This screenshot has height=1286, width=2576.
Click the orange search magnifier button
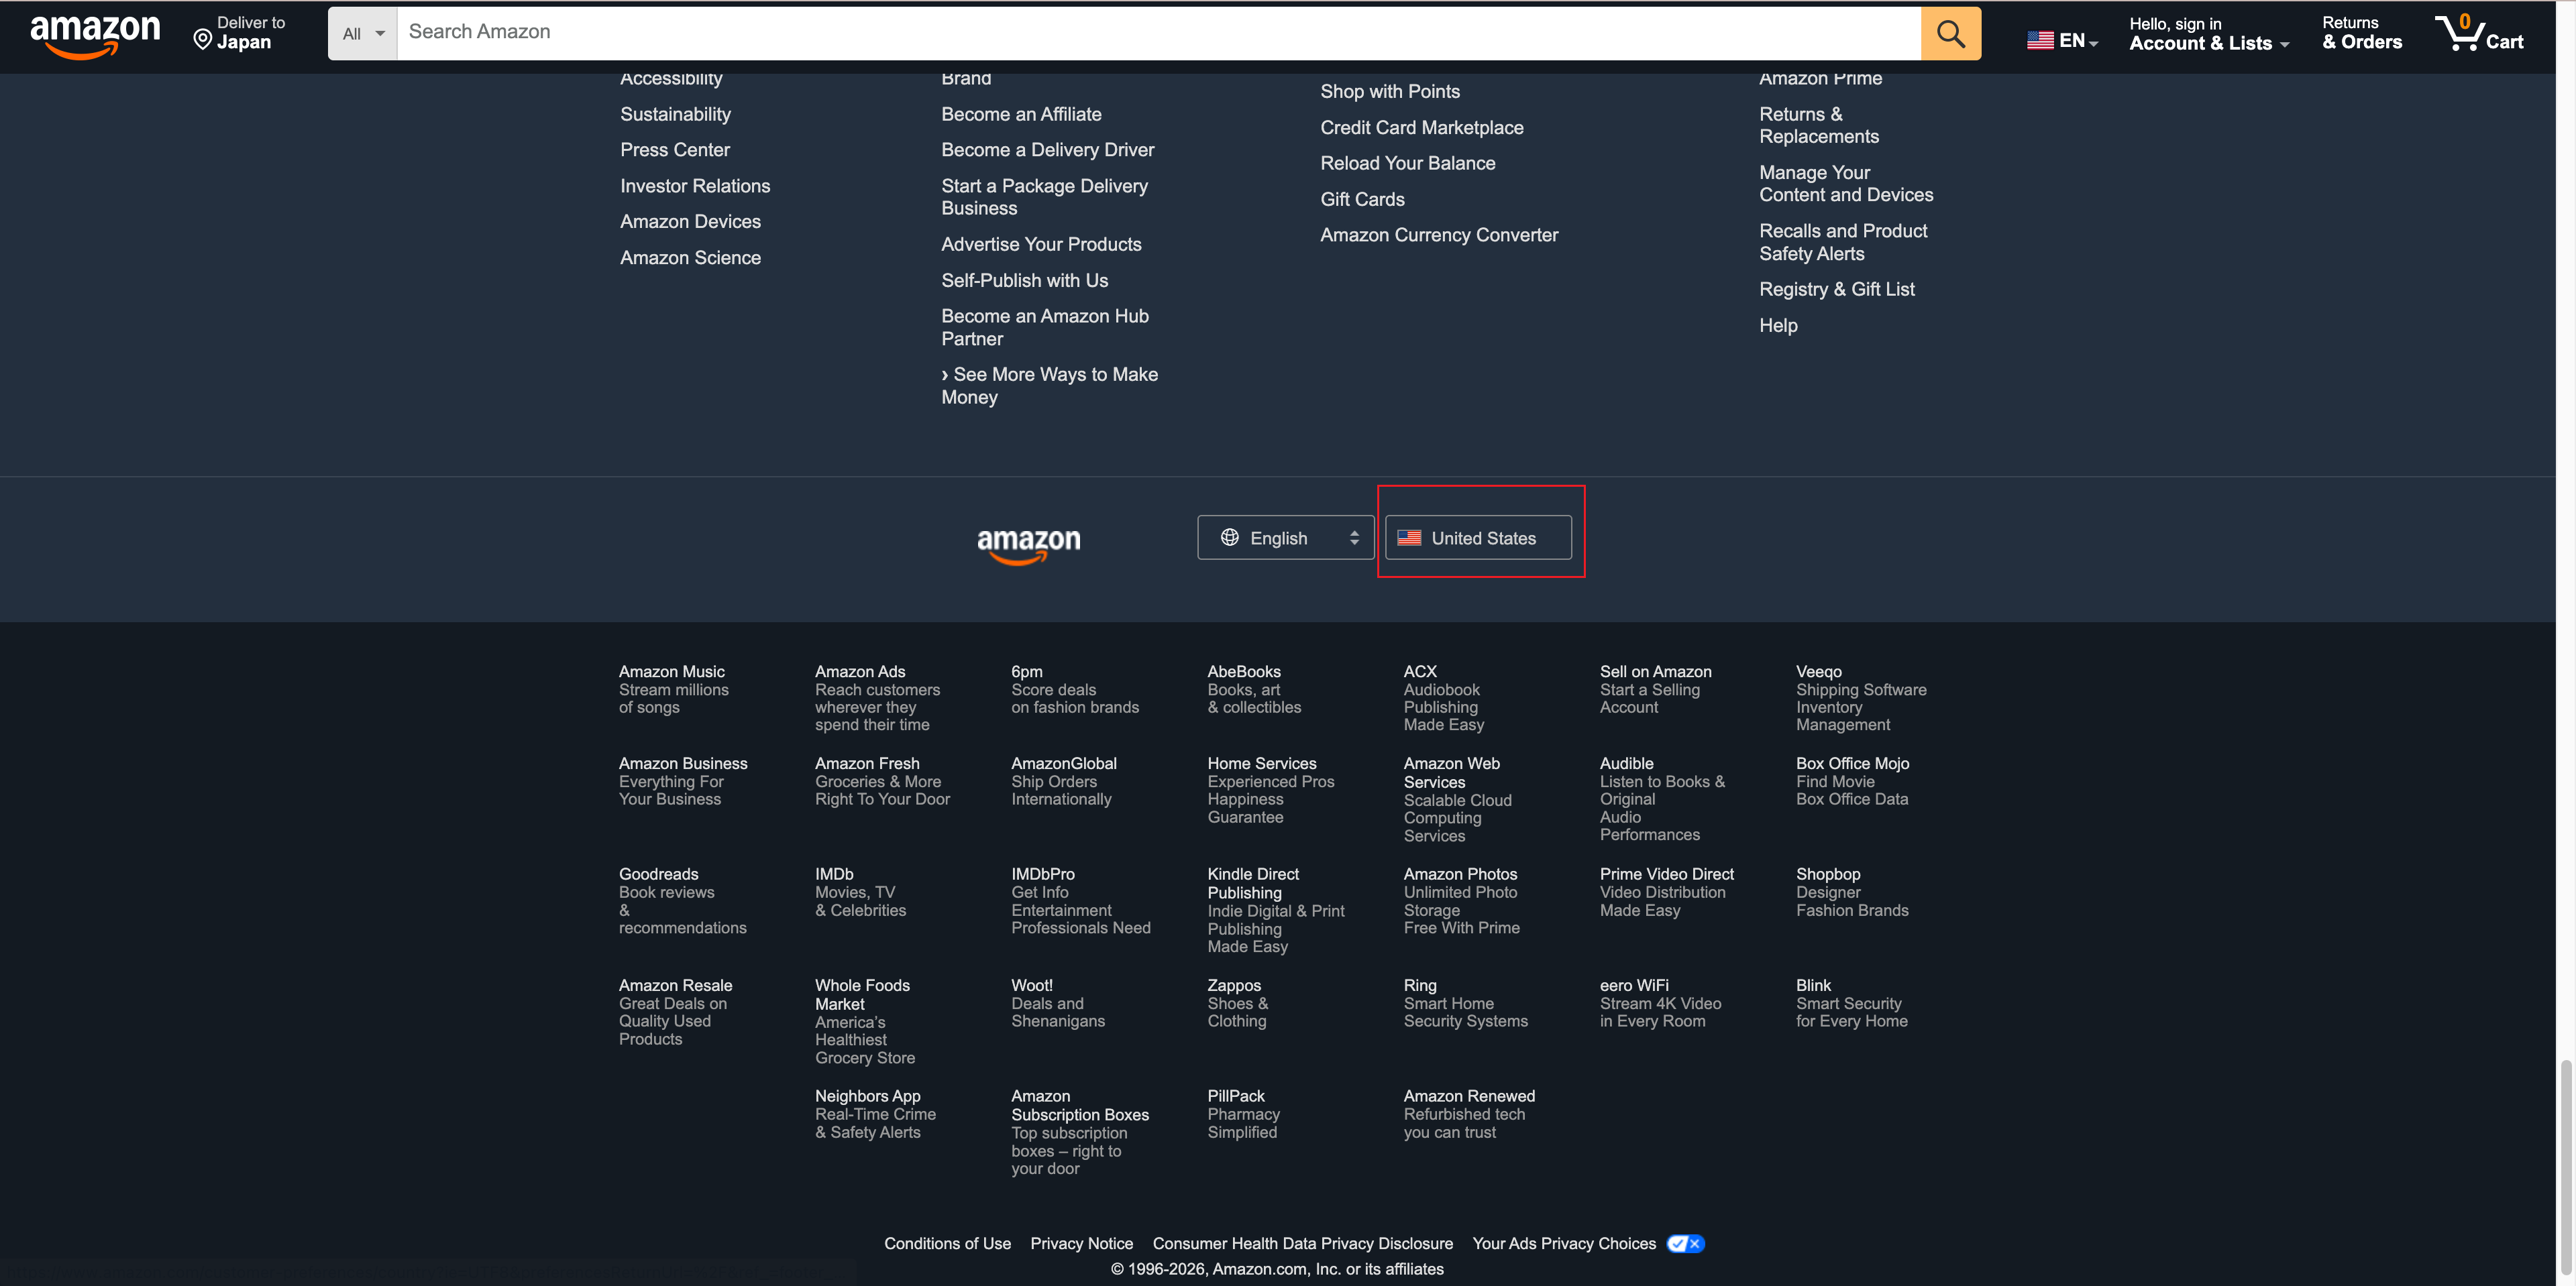coord(1950,34)
